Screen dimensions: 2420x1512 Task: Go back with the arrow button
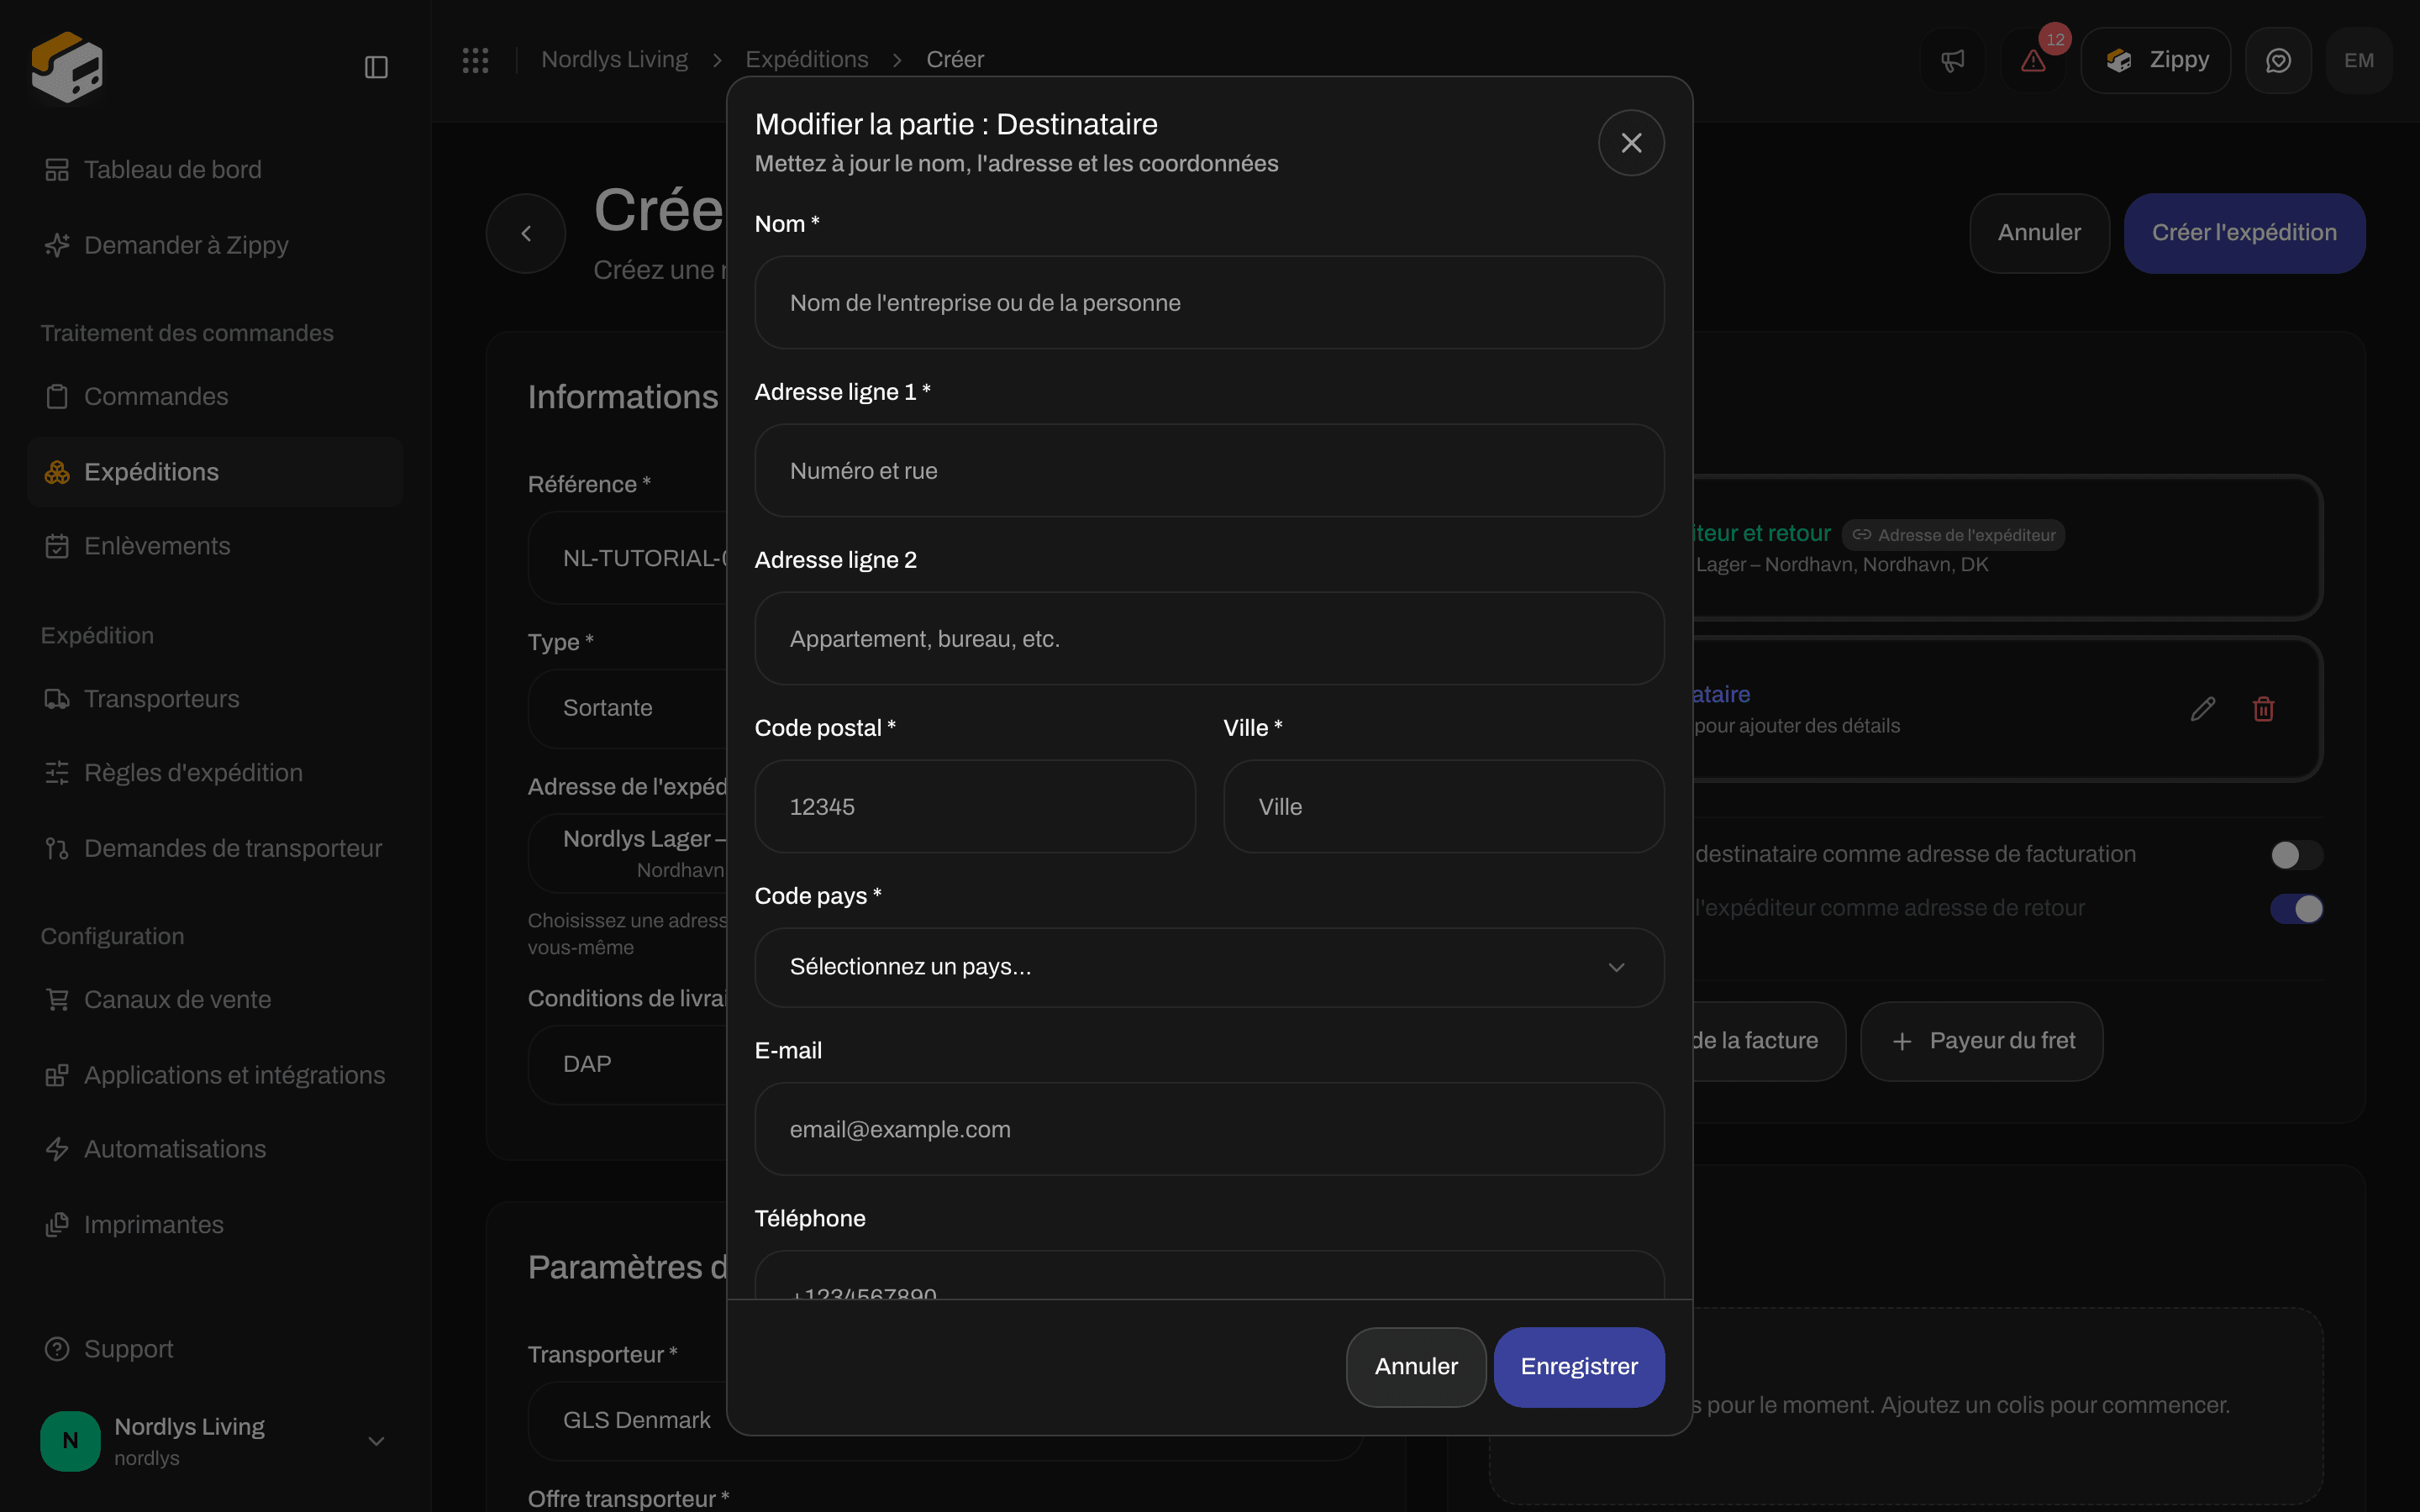coord(526,233)
